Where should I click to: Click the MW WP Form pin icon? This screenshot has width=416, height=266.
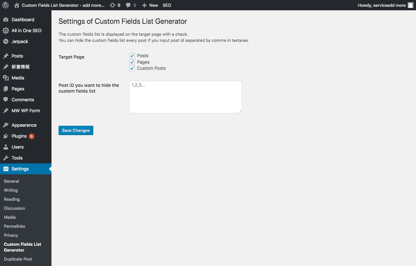[x=6, y=111]
